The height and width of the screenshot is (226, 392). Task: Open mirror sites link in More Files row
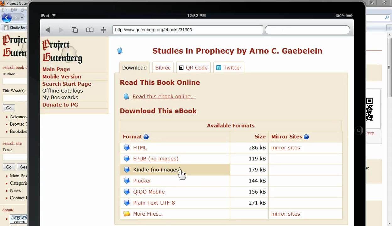coord(286,214)
